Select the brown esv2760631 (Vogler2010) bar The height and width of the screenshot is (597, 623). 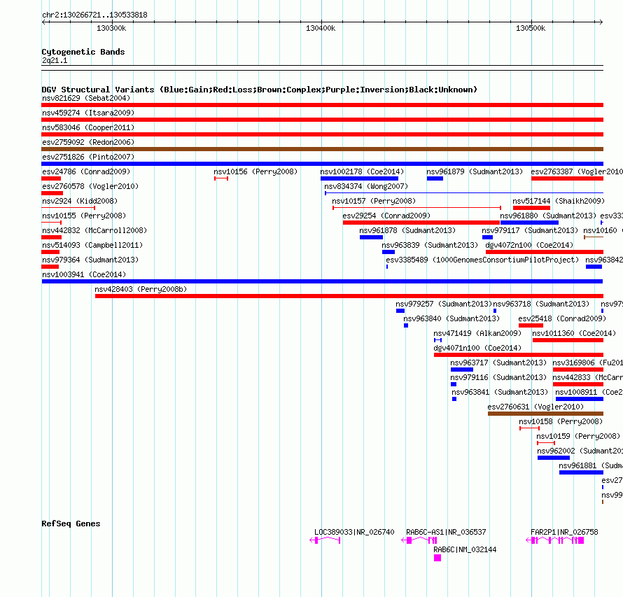click(x=545, y=414)
